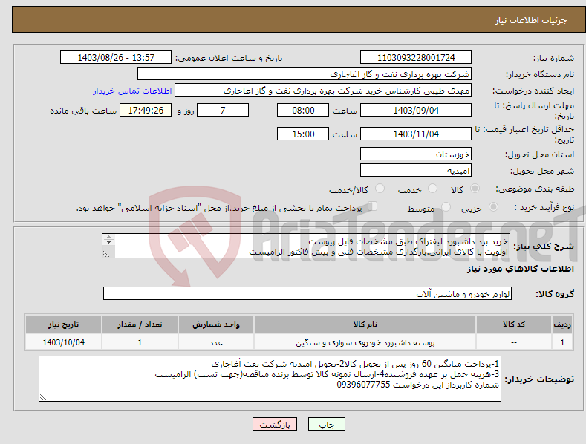Click the delivery province field خوزستان
Image resolution: width=586 pixels, height=444 pixels.
[x=416, y=154]
